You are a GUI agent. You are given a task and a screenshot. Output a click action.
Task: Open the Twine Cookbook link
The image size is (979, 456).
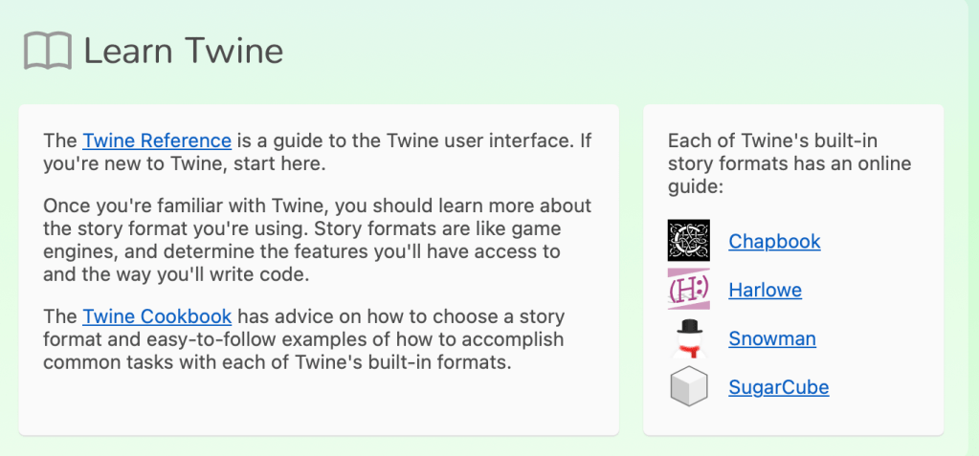click(157, 316)
